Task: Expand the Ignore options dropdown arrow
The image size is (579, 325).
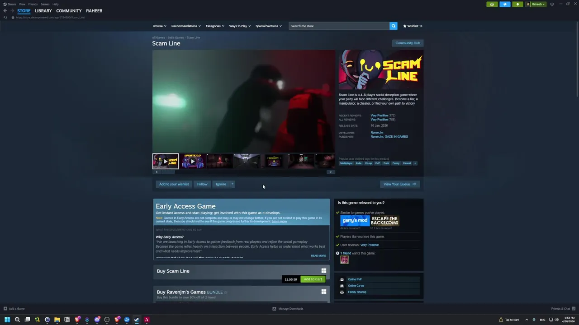Action: pos(232,184)
